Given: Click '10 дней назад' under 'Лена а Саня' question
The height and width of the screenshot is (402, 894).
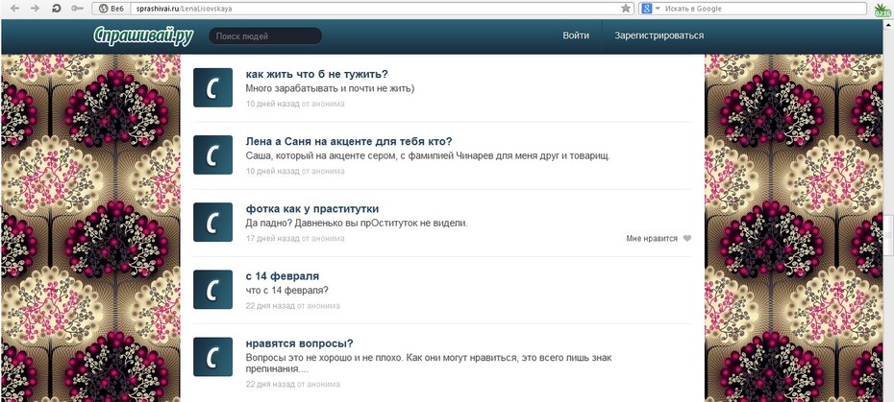Looking at the screenshot, I should pyautogui.click(x=273, y=172).
